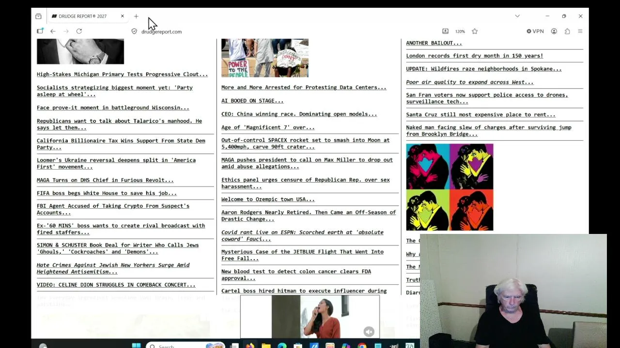
Task: Click the tracking protection shield icon
Action: pos(134,31)
